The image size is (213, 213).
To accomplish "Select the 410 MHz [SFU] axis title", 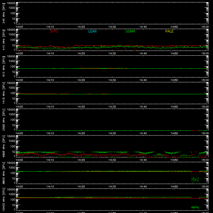I will click(x=3, y=40).
